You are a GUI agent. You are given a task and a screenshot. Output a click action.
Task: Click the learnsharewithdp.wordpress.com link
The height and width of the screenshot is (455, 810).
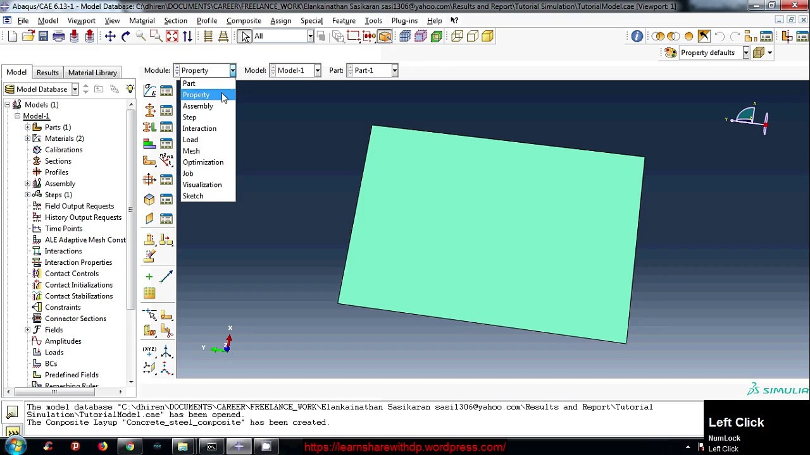click(405, 447)
